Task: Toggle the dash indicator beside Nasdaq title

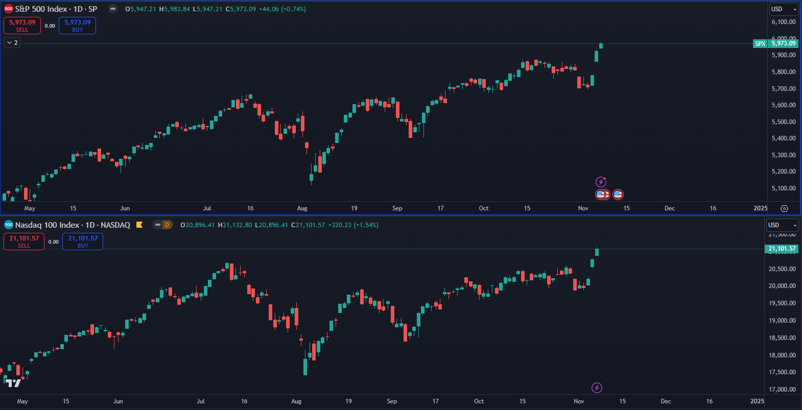Action: (157, 225)
